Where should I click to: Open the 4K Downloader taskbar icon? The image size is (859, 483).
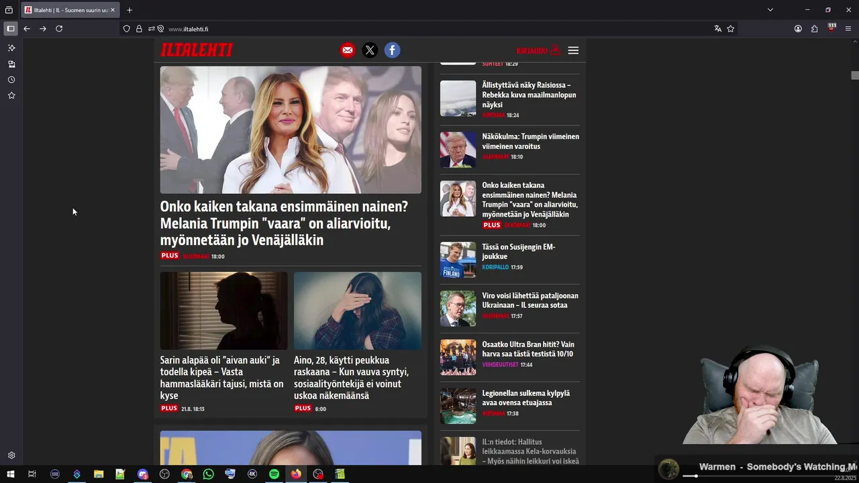pyautogui.click(x=252, y=474)
